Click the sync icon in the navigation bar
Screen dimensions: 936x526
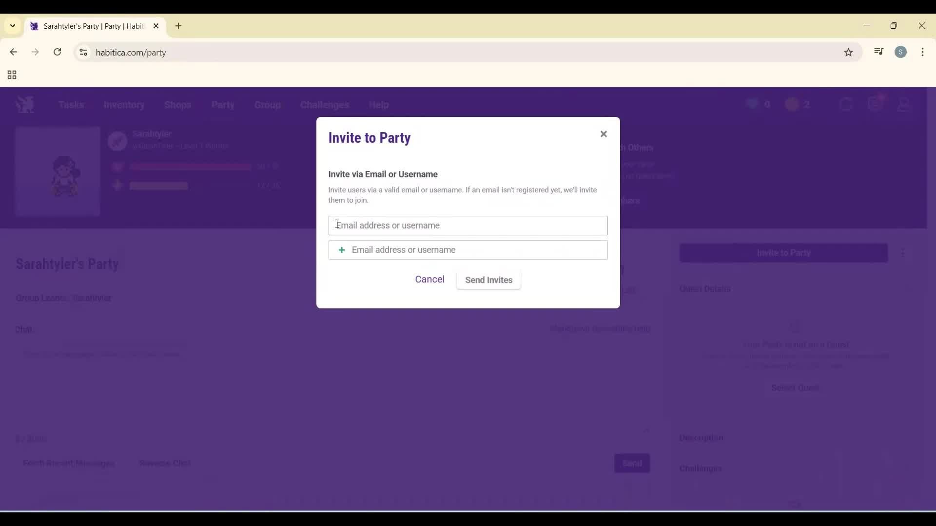point(846,104)
